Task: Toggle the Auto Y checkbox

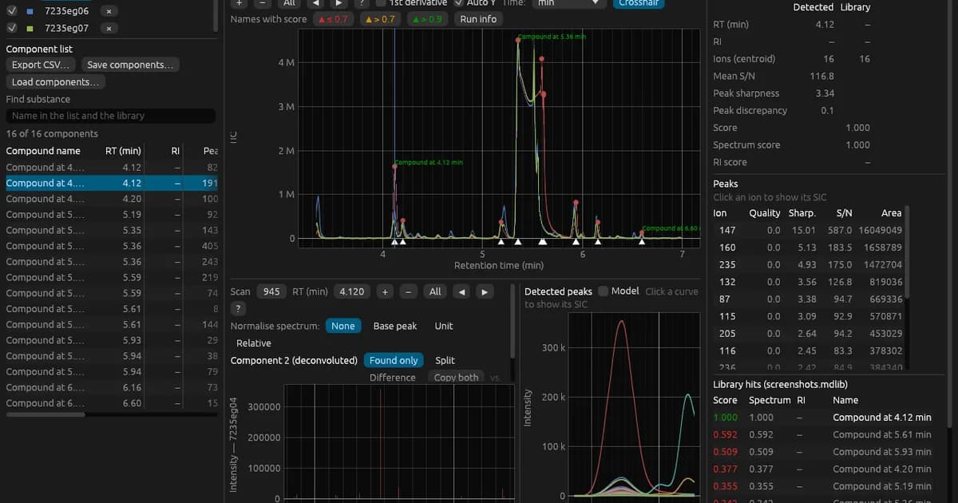Action: (x=459, y=3)
